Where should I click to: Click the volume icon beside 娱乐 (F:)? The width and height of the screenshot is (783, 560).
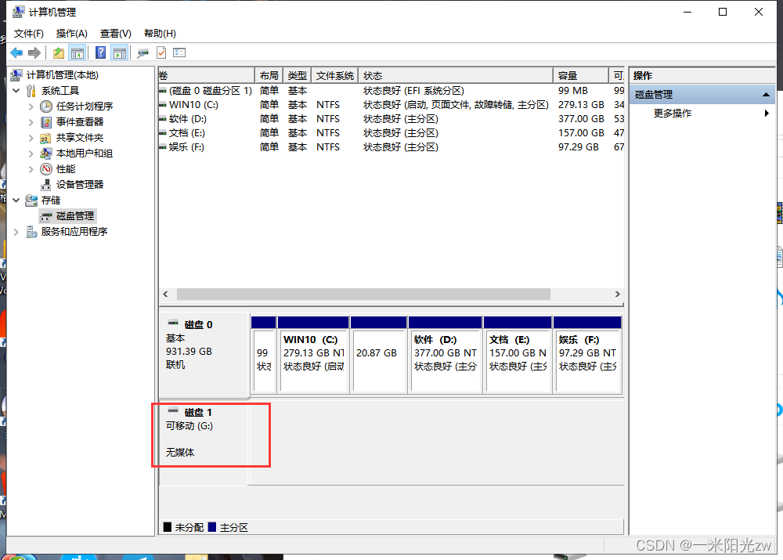[x=162, y=147]
